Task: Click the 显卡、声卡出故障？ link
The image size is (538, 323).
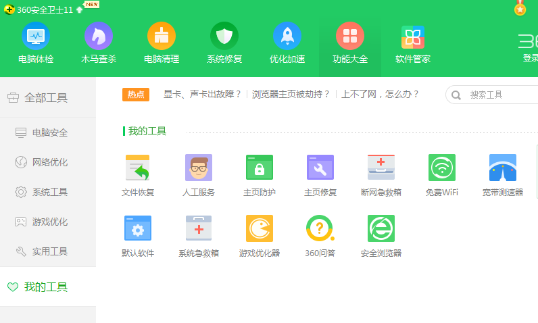Action: click(202, 95)
